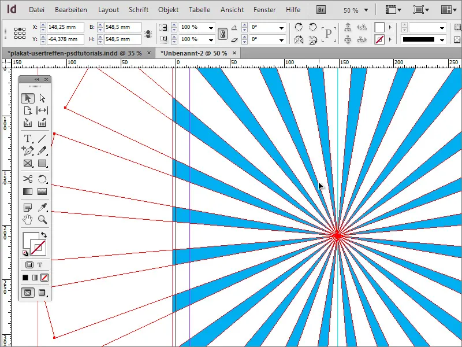Select the Gradient Swatch tool
The width and height of the screenshot is (462, 347).
tap(28, 191)
